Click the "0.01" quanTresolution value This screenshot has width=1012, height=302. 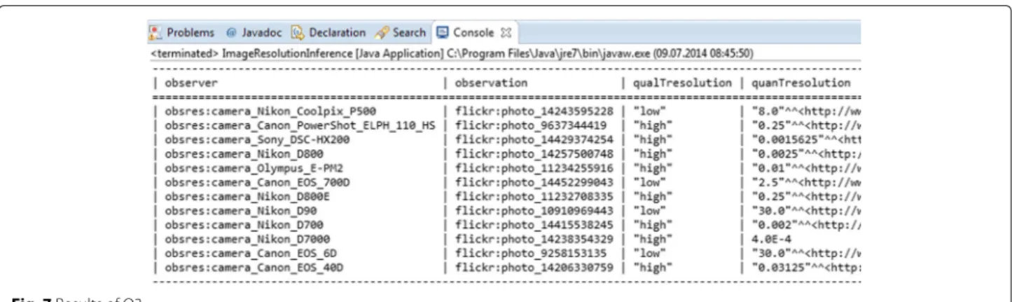(x=805, y=169)
